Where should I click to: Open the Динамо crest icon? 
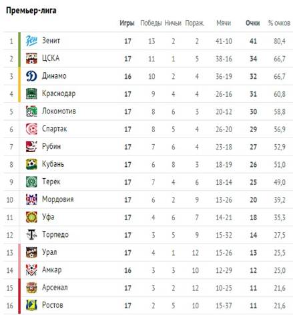click(x=31, y=76)
